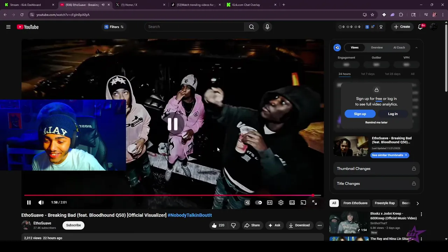448x252 pixels.
Task: Expand the Title Changes section
Action: pyautogui.click(x=376, y=184)
